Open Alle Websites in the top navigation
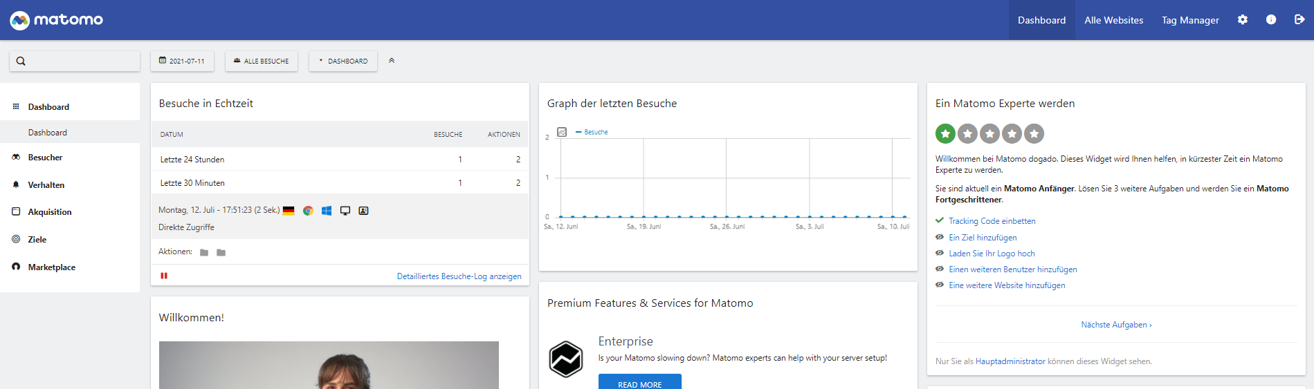This screenshot has height=389, width=1314. [x=1114, y=20]
